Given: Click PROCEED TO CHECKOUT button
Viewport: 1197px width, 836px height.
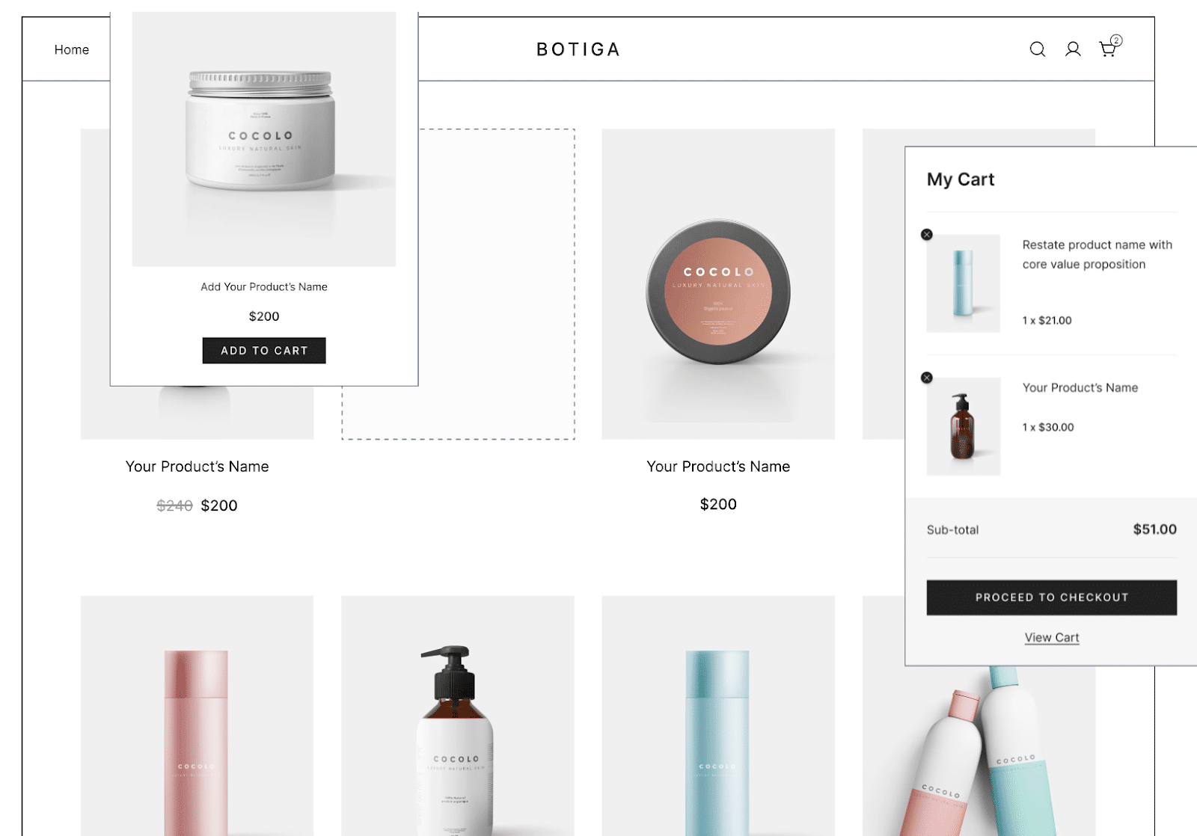Looking at the screenshot, I should click(x=1052, y=597).
